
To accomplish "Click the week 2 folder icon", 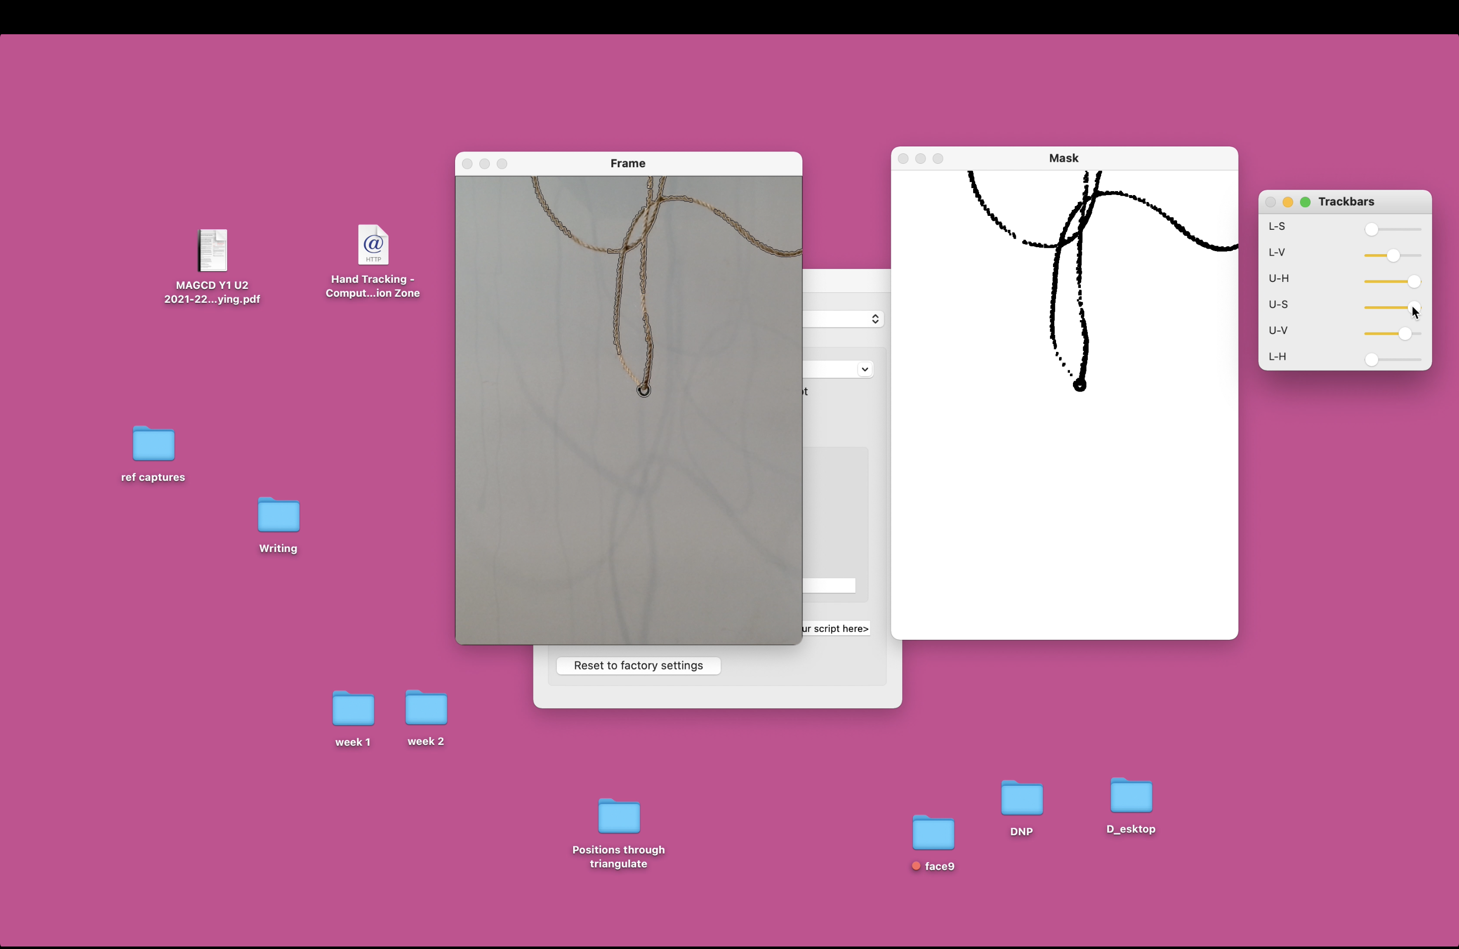I will click(426, 707).
